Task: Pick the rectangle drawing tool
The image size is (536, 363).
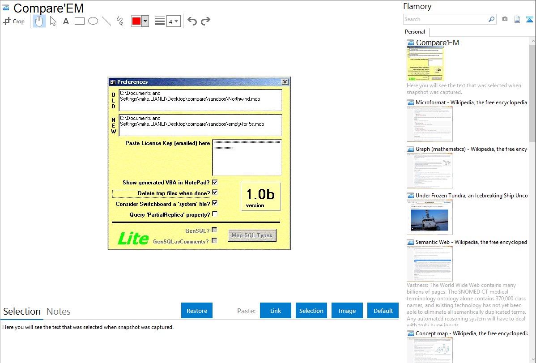Action: pyautogui.click(x=79, y=21)
